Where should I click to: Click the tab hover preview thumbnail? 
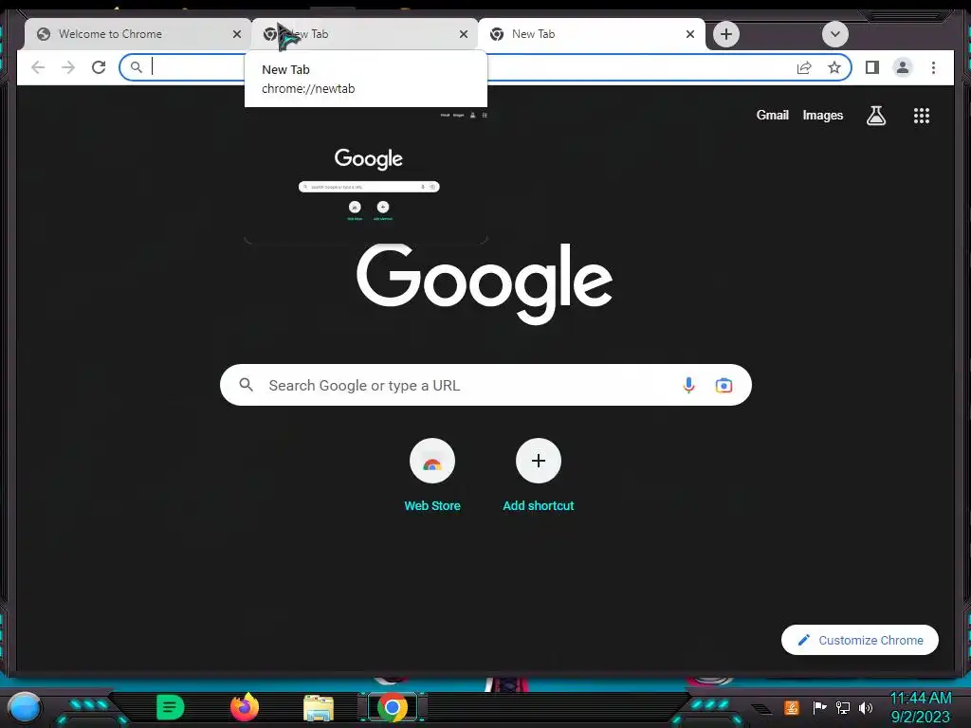click(x=366, y=175)
